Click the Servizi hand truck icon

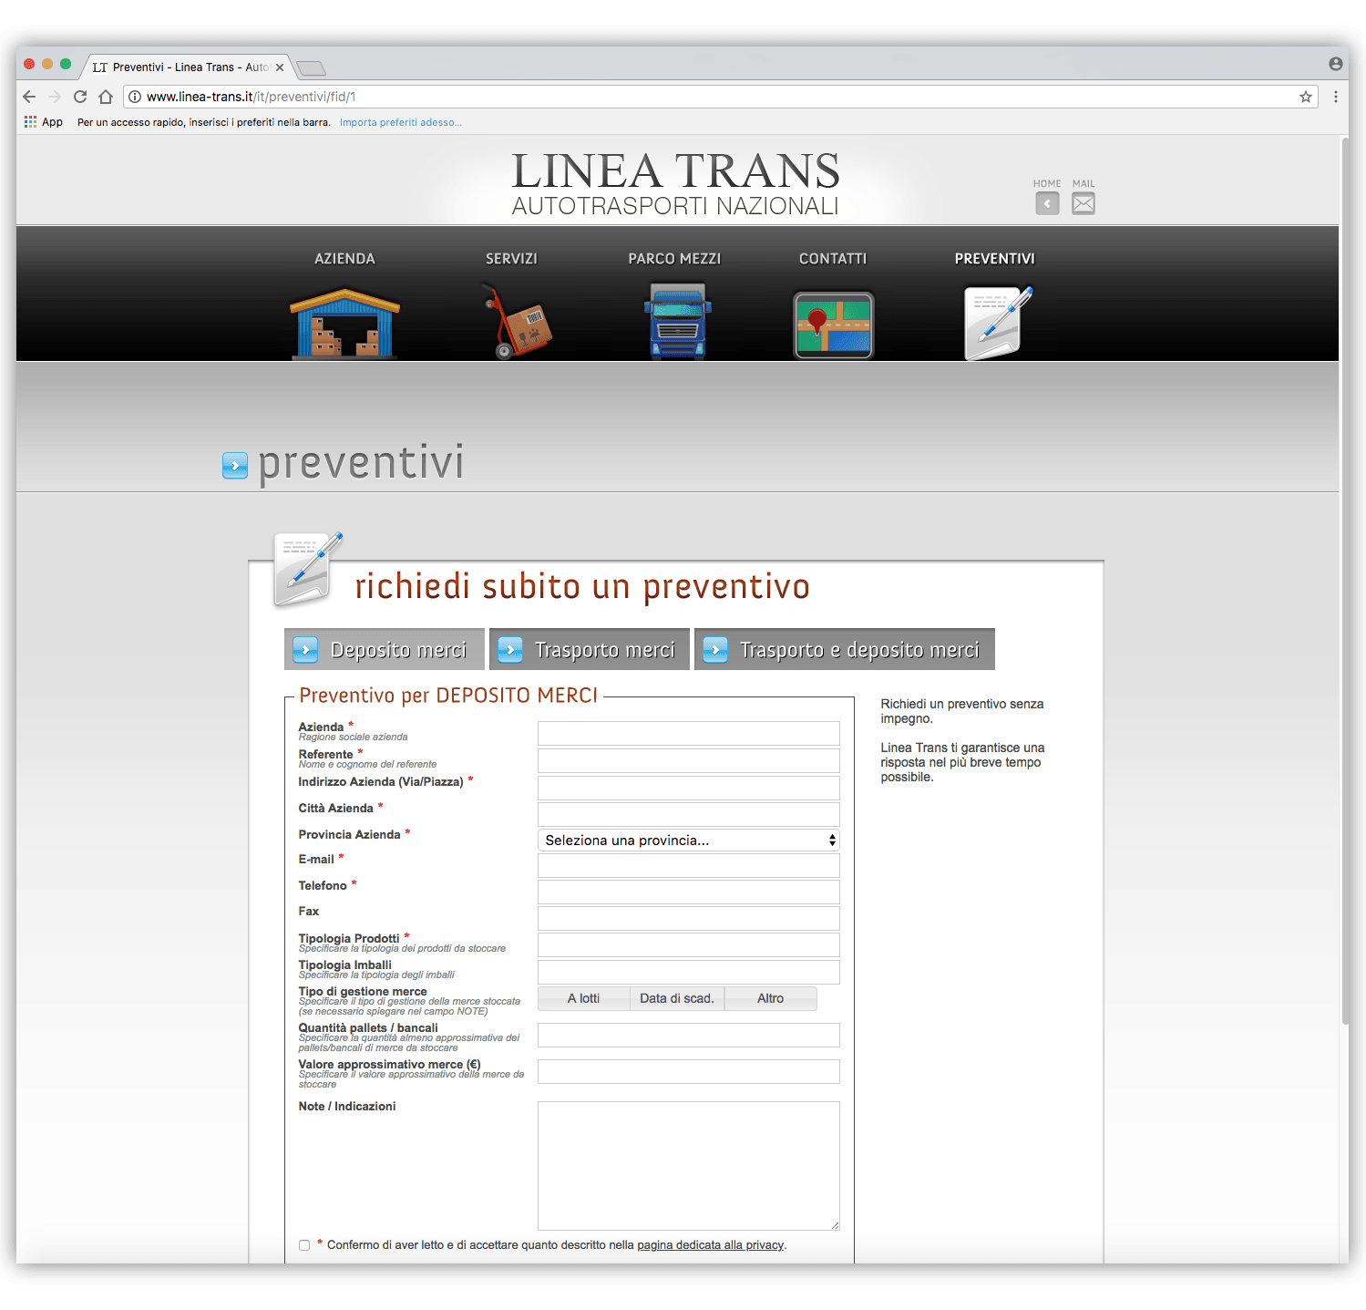click(x=517, y=322)
